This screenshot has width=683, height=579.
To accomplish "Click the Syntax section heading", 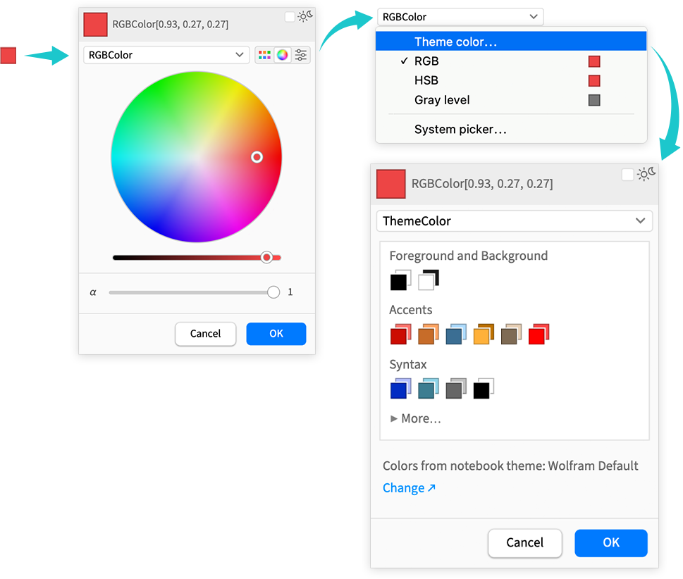I will [x=407, y=364].
